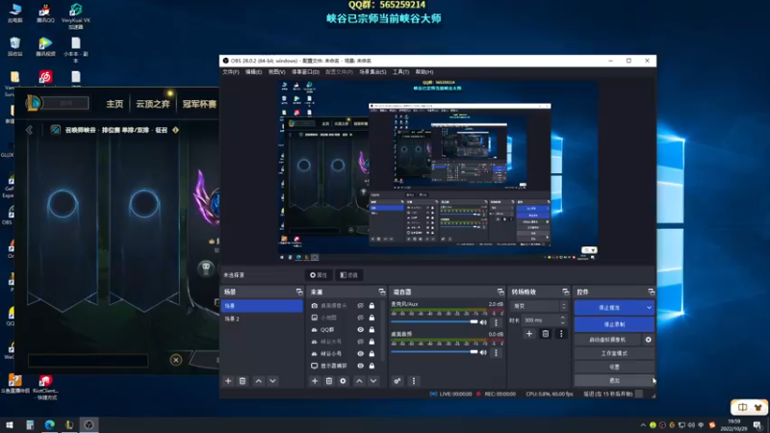Open the 文件(F) menu
The image size is (770, 433).
coord(231,72)
